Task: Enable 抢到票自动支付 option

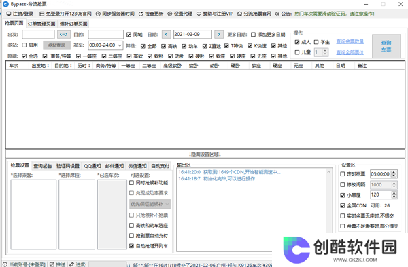Action: pyautogui.click(x=132, y=236)
